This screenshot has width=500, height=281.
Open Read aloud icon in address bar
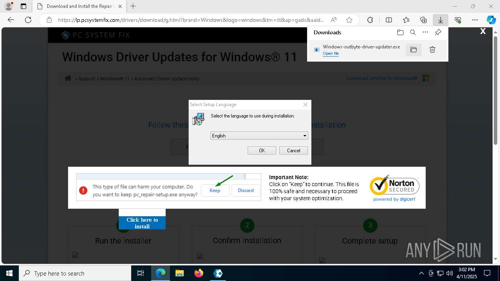click(334, 20)
